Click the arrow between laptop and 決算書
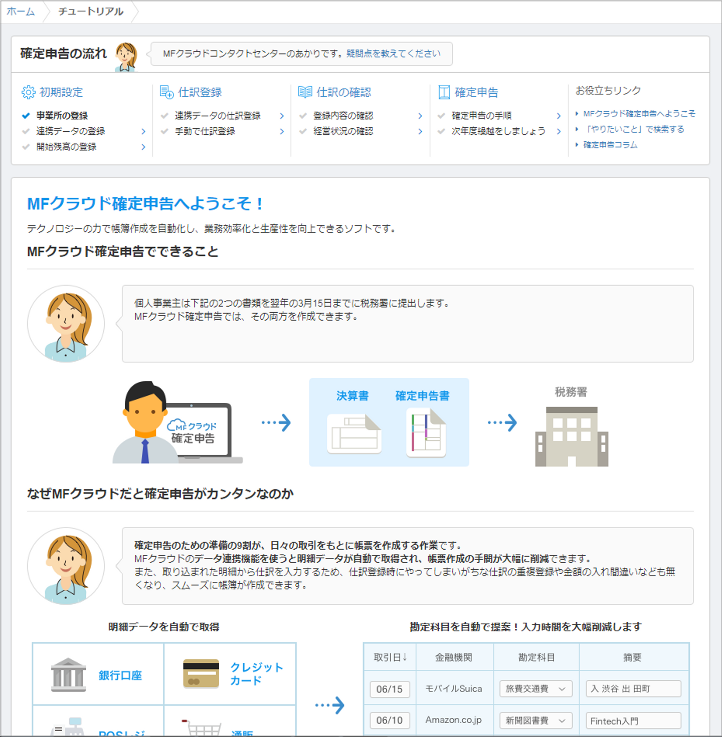The width and height of the screenshot is (722, 737). click(x=276, y=423)
